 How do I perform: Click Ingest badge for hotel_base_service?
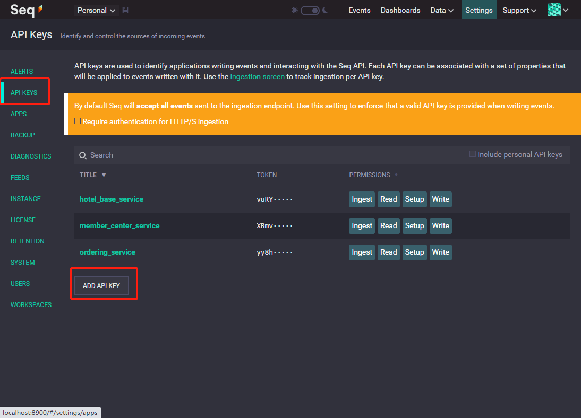362,199
